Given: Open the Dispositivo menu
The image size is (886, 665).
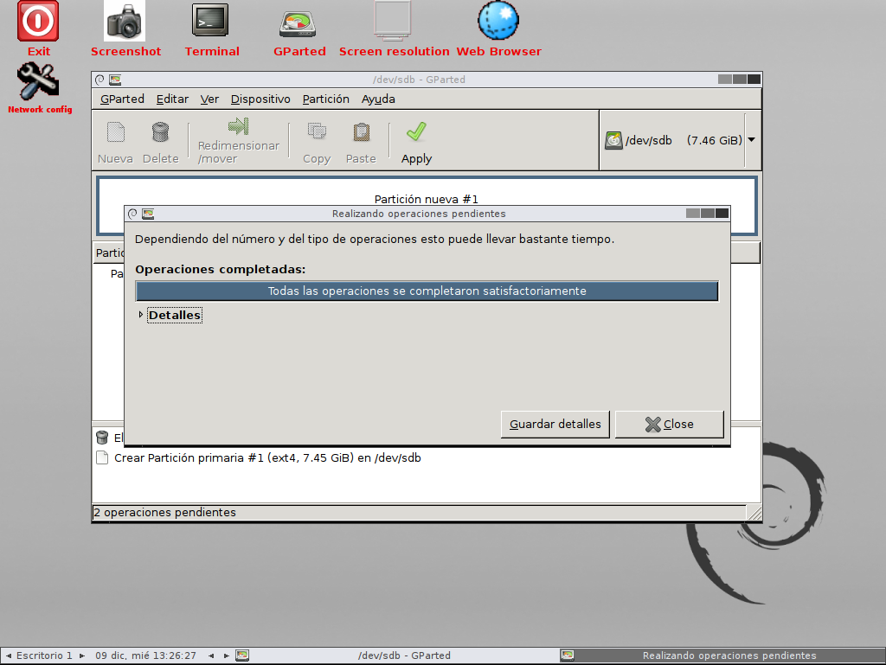Looking at the screenshot, I should (x=260, y=99).
